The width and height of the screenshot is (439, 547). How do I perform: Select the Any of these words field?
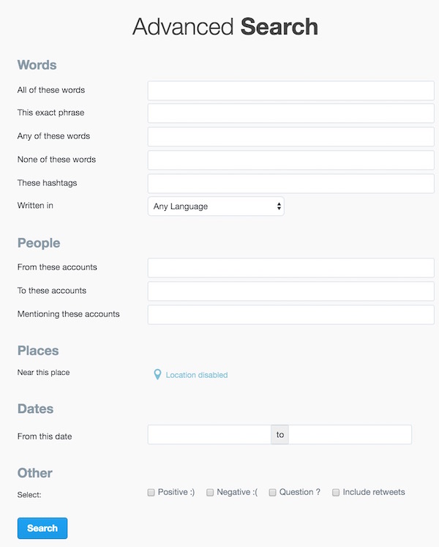pos(290,137)
